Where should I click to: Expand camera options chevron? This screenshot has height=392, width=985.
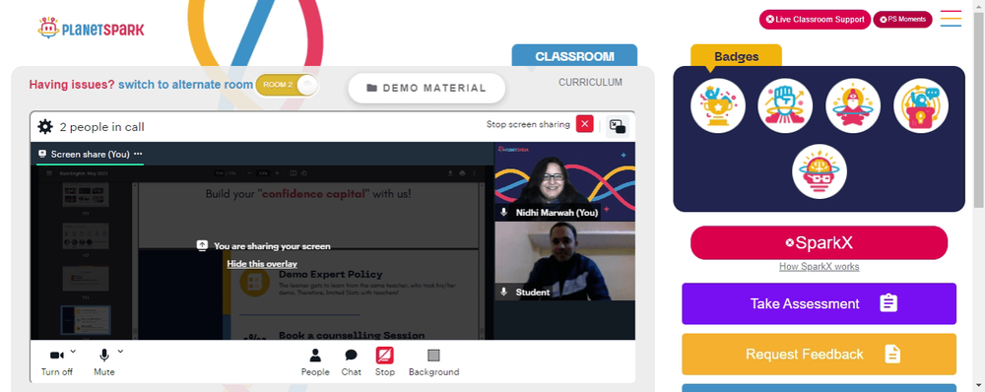point(73,352)
